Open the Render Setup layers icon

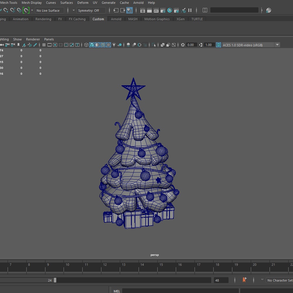[x=176, y=10]
